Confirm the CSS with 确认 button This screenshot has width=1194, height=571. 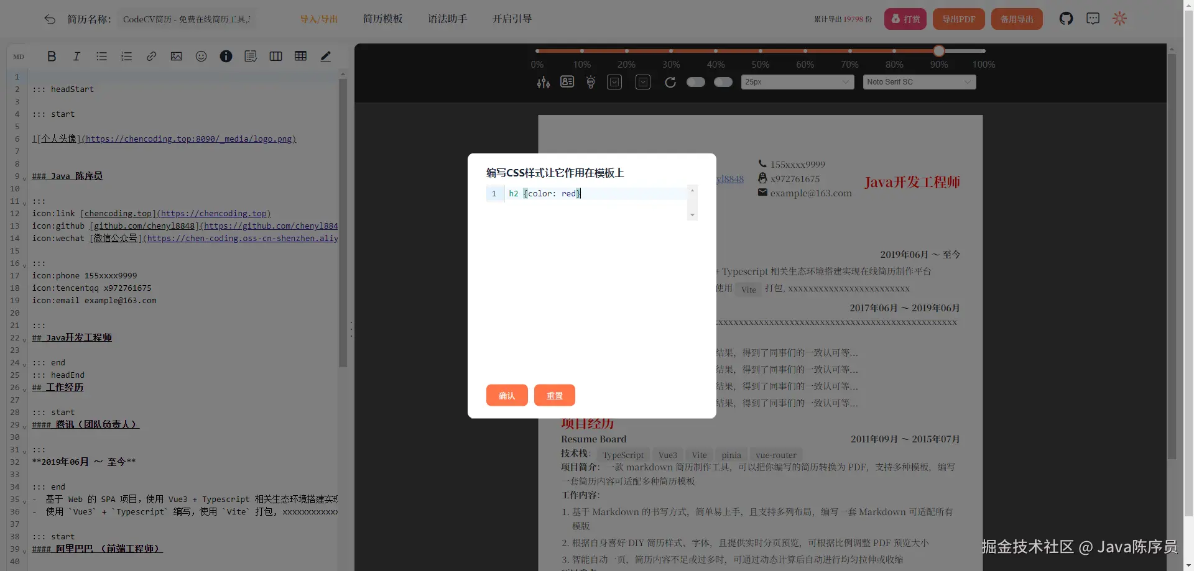pyautogui.click(x=507, y=395)
